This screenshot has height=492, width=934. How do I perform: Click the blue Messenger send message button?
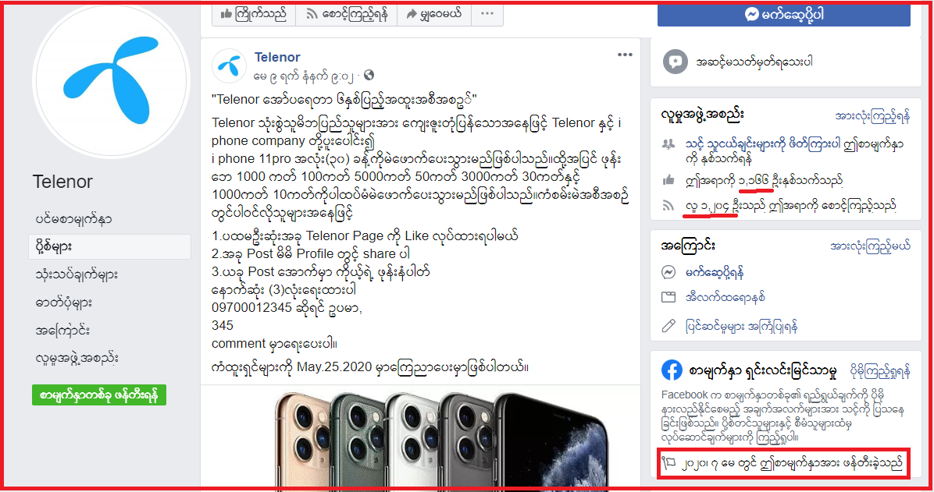(784, 14)
